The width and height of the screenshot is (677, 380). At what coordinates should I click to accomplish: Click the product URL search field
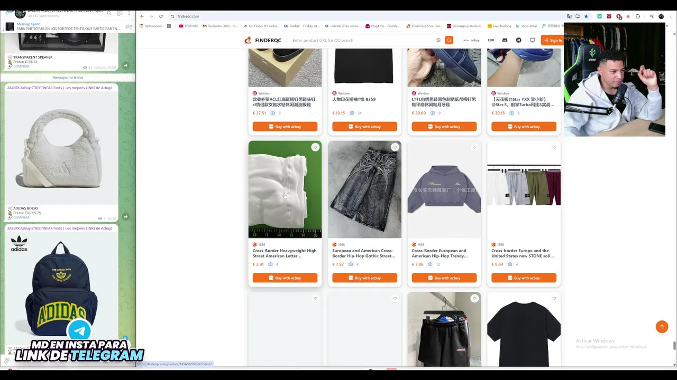[362, 40]
